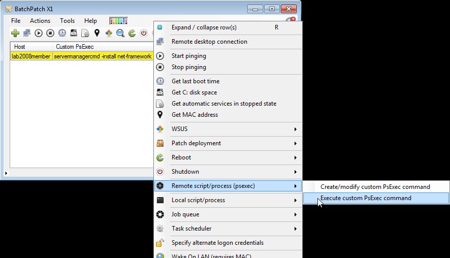Select the lab2008member host row
The width and height of the screenshot is (450, 258).
[31, 56]
